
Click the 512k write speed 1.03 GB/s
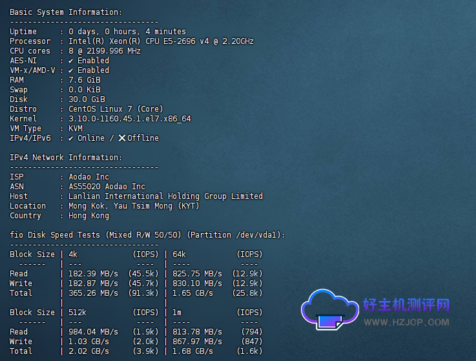(88, 341)
